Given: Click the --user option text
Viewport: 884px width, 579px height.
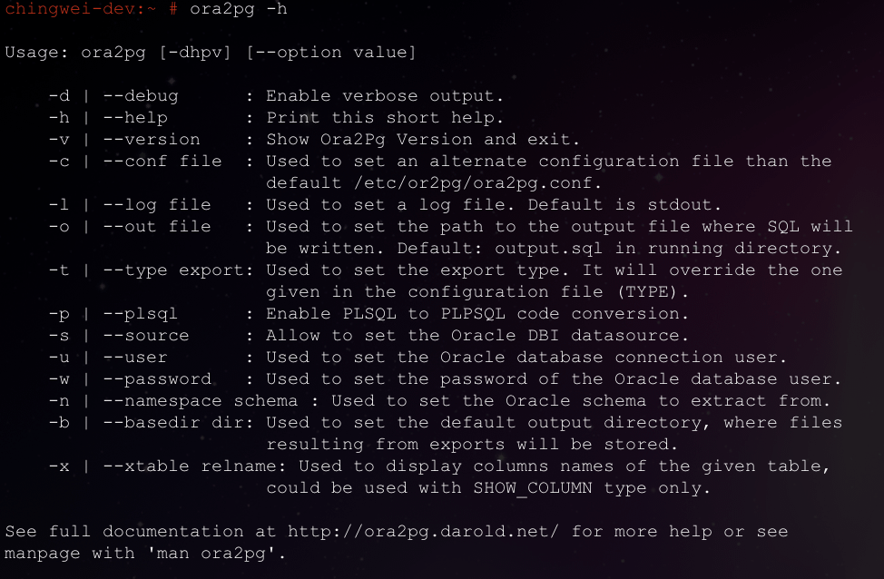Looking at the screenshot, I should click(135, 358).
